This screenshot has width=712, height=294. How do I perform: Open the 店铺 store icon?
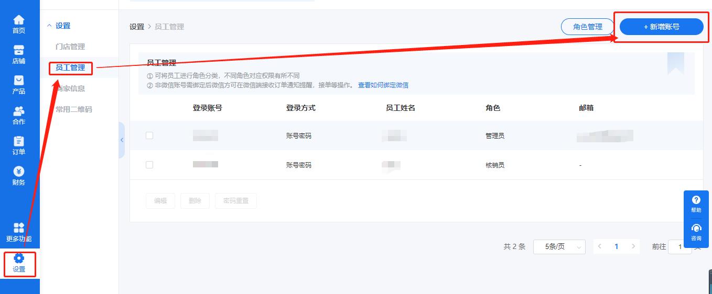point(19,50)
